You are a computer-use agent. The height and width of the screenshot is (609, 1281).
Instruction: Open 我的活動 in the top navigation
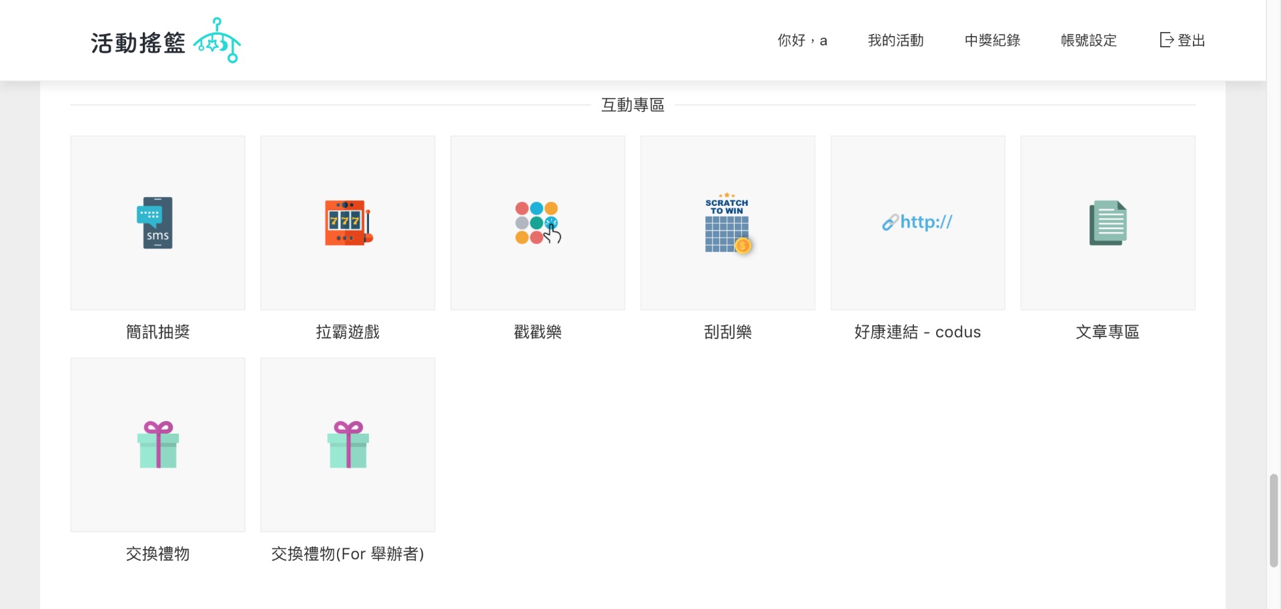(895, 41)
